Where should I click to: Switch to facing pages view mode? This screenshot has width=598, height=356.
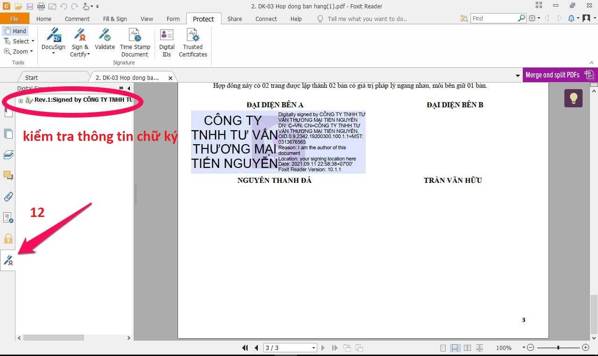pyautogui.click(x=467, y=348)
